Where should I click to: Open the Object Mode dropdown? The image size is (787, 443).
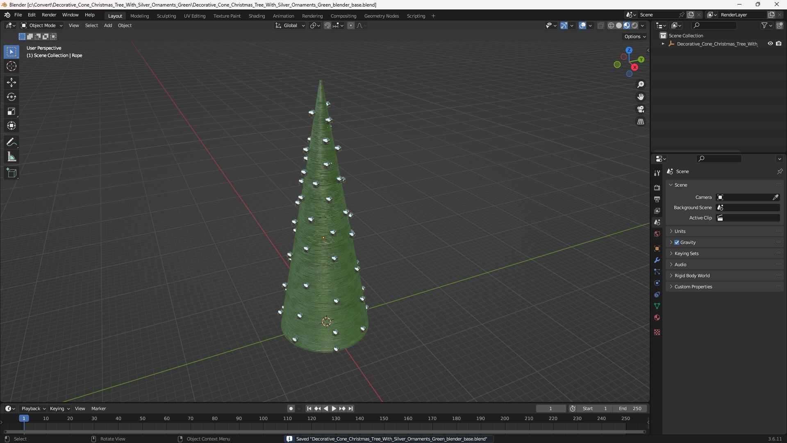(42, 25)
